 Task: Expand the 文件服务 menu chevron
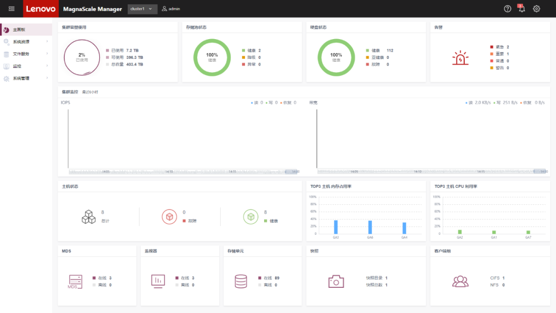point(47,54)
